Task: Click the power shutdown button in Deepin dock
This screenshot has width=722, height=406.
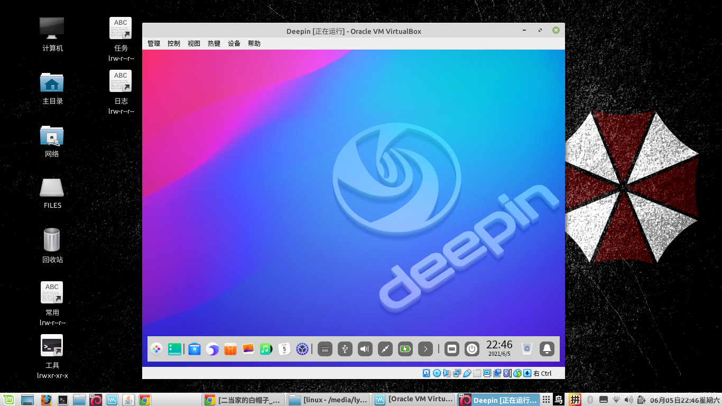Action: pos(472,349)
